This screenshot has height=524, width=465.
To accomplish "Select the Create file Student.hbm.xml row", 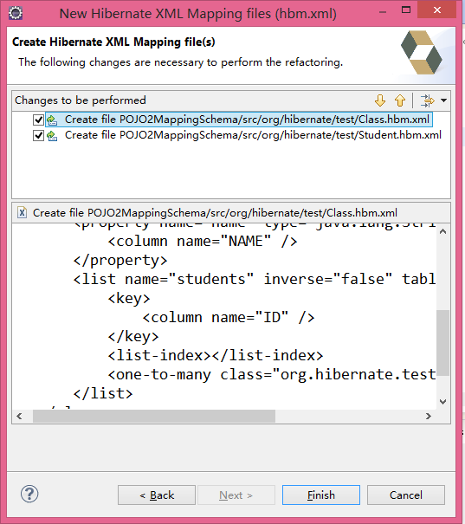I will 253,135.
